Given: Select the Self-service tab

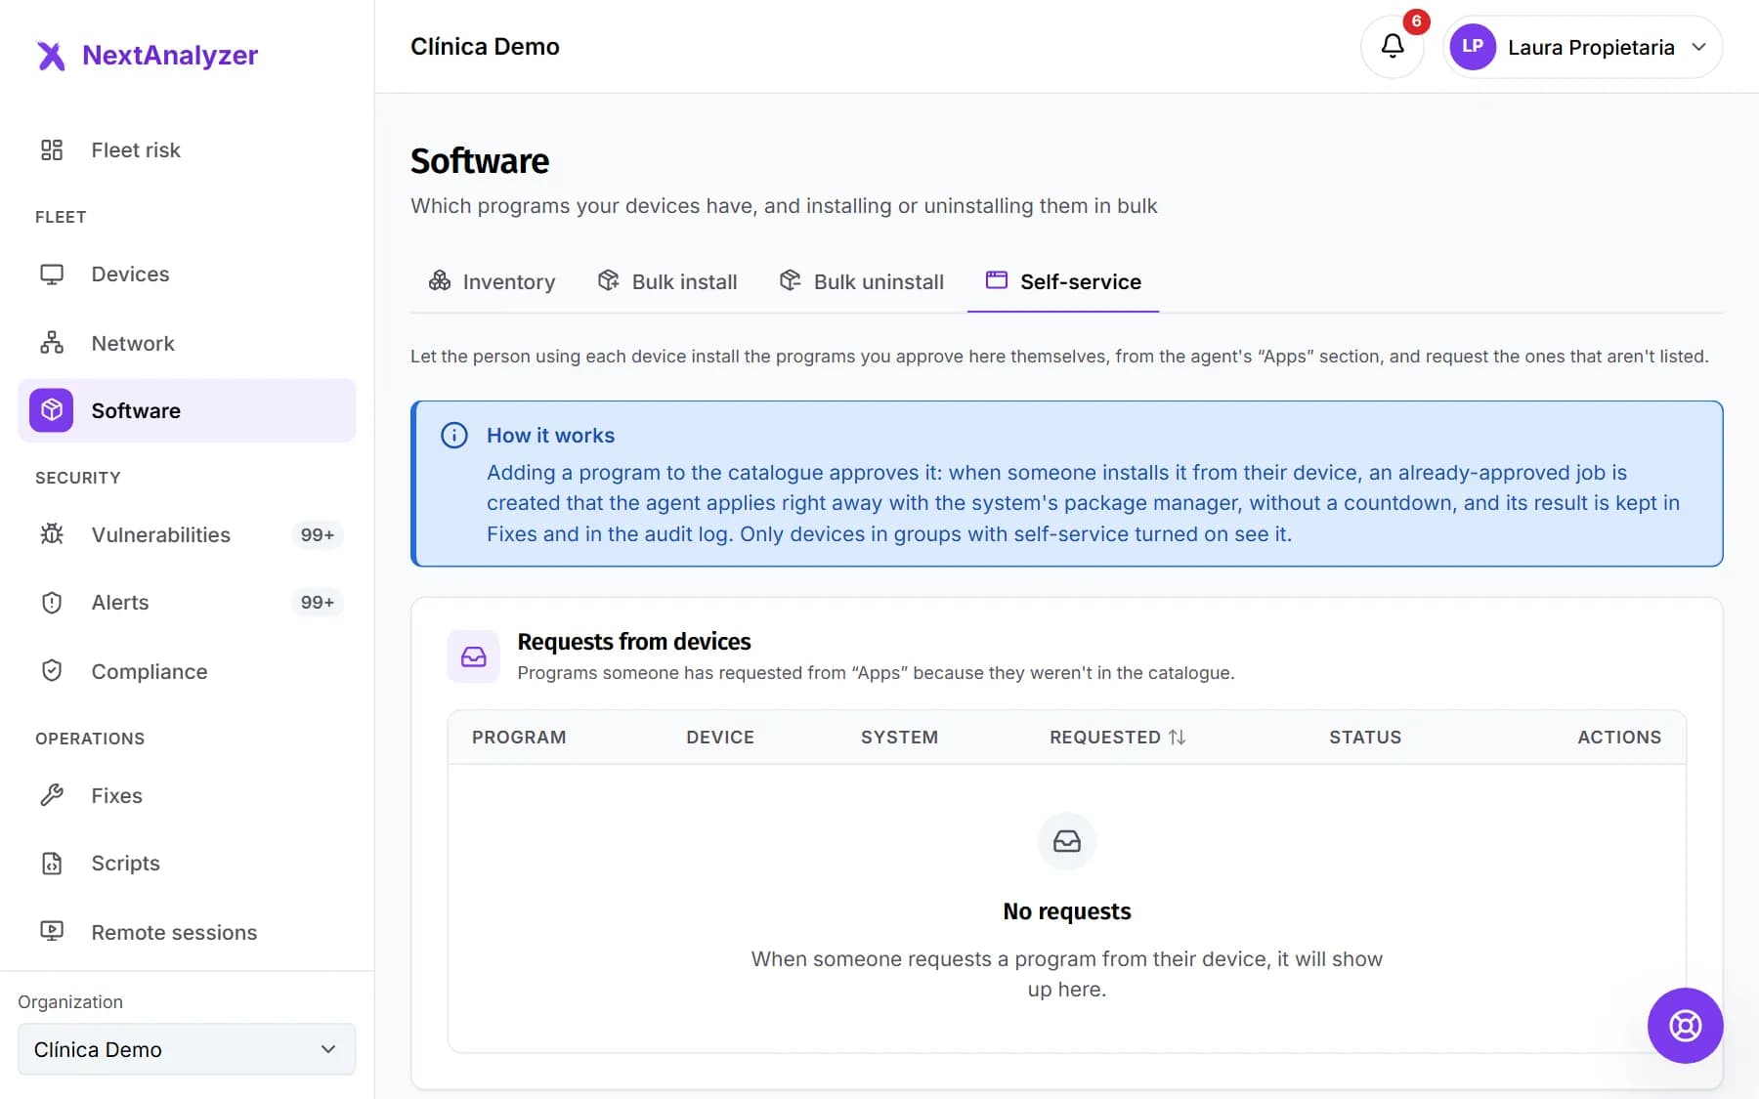Looking at the screenshot, I should pos(1063,281).
